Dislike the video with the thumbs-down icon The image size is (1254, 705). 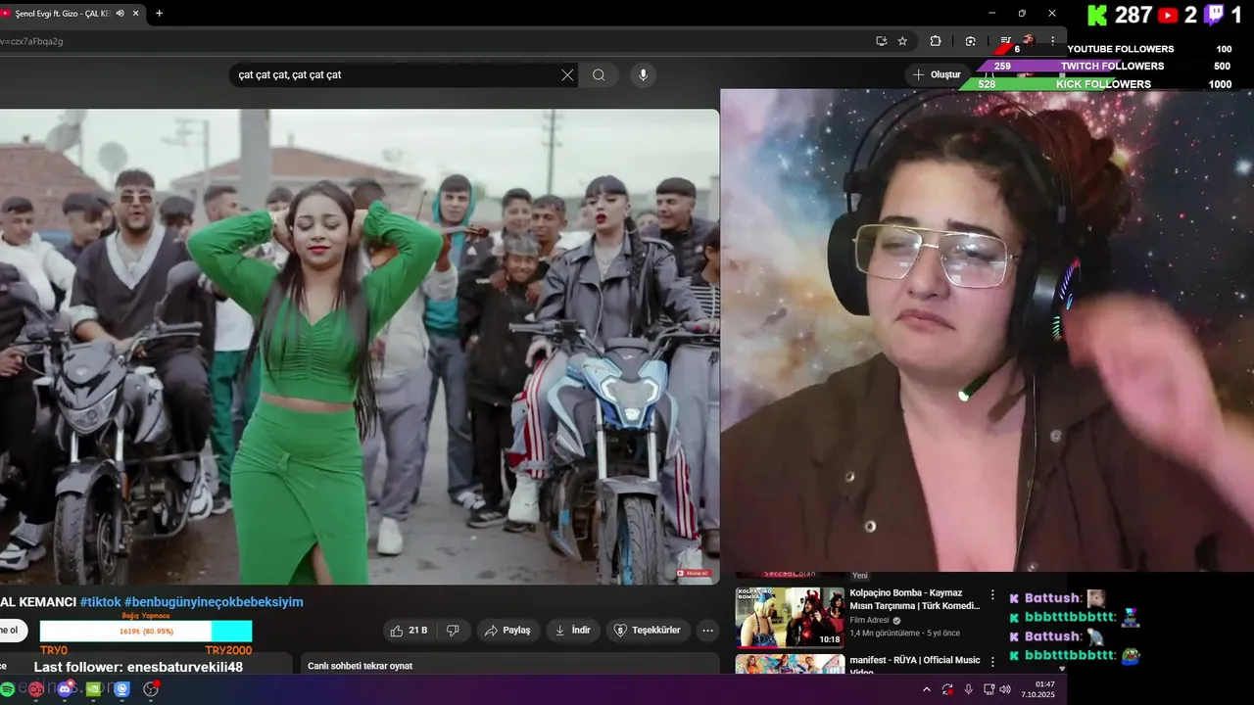coord(453,631)
